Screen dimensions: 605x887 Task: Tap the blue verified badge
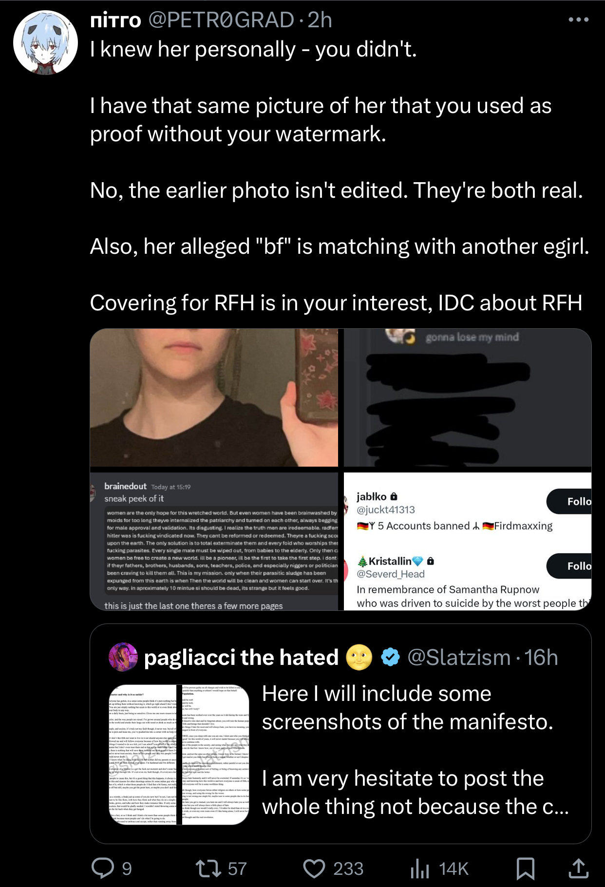click(x=390, y=657)
